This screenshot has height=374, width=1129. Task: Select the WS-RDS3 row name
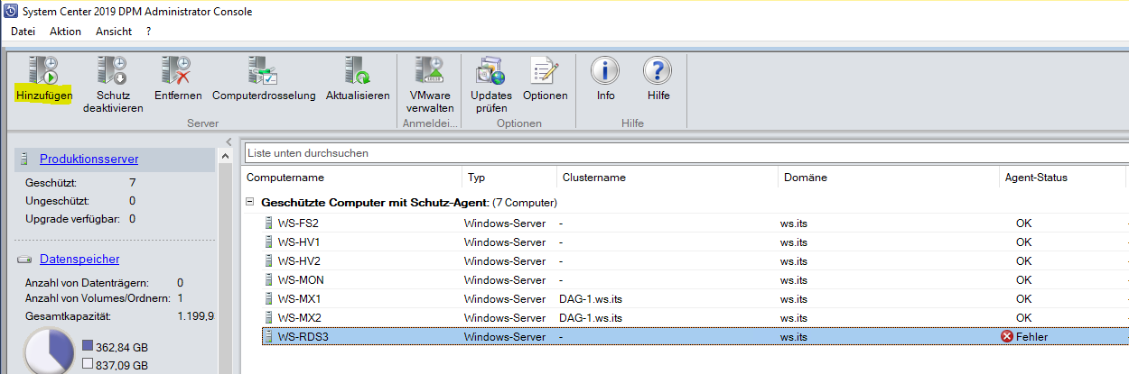303,336
